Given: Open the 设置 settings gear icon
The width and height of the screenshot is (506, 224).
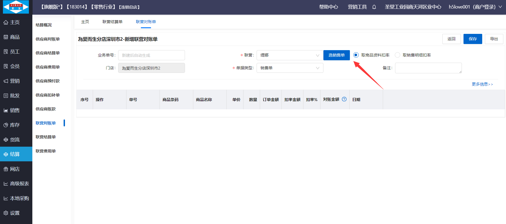Looking at the screenshot, I should (6, 213).
